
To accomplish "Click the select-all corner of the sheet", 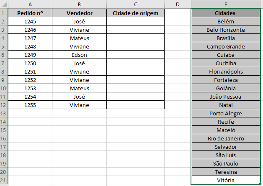I will pos(4,5).
